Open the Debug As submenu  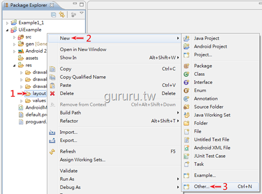click(x=115, y=187)
